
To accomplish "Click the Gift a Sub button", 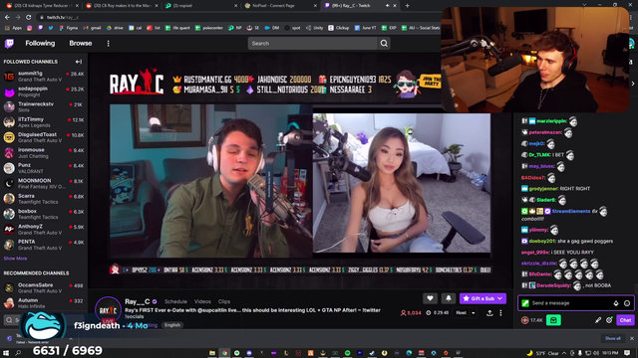I will tap(482, 298).
